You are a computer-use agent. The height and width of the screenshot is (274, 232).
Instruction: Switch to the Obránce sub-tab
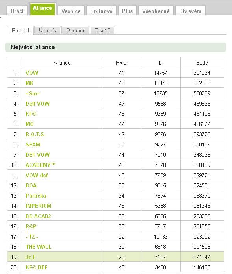(x=76, y=30)
